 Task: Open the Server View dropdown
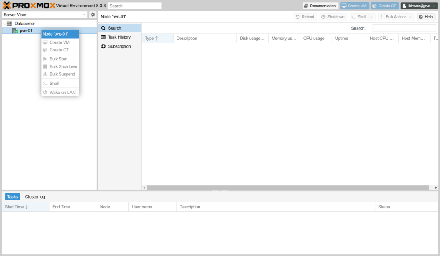coord(45,15)
